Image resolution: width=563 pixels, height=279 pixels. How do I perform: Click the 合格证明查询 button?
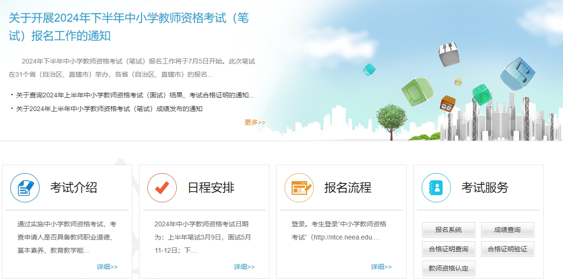point(449,248)
